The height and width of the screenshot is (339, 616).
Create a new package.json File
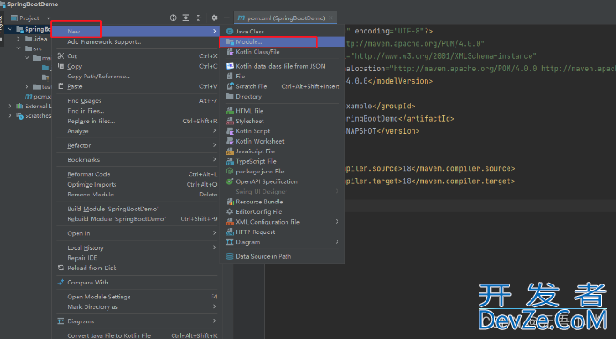click(283, 172)
